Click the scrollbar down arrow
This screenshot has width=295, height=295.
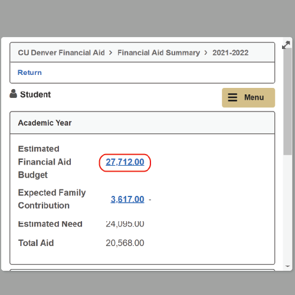click(287, 266)
